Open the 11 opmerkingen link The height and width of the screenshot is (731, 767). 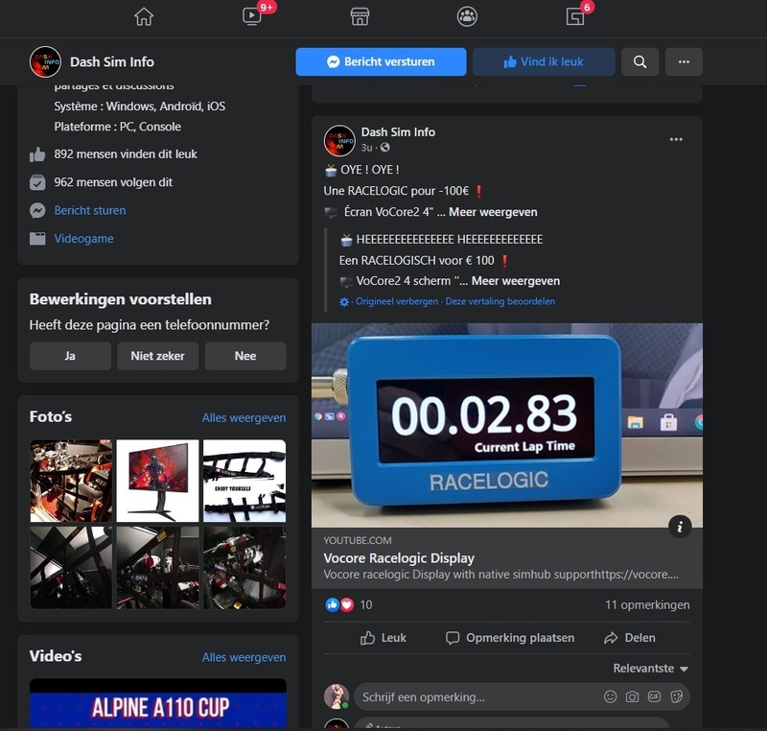click(x=647, y=605)
